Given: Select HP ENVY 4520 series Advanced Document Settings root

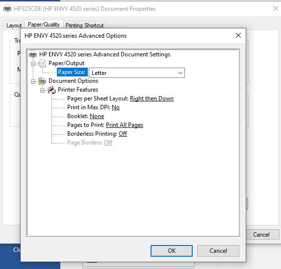Looking at the screenshot, I should (x=104, y=54).
